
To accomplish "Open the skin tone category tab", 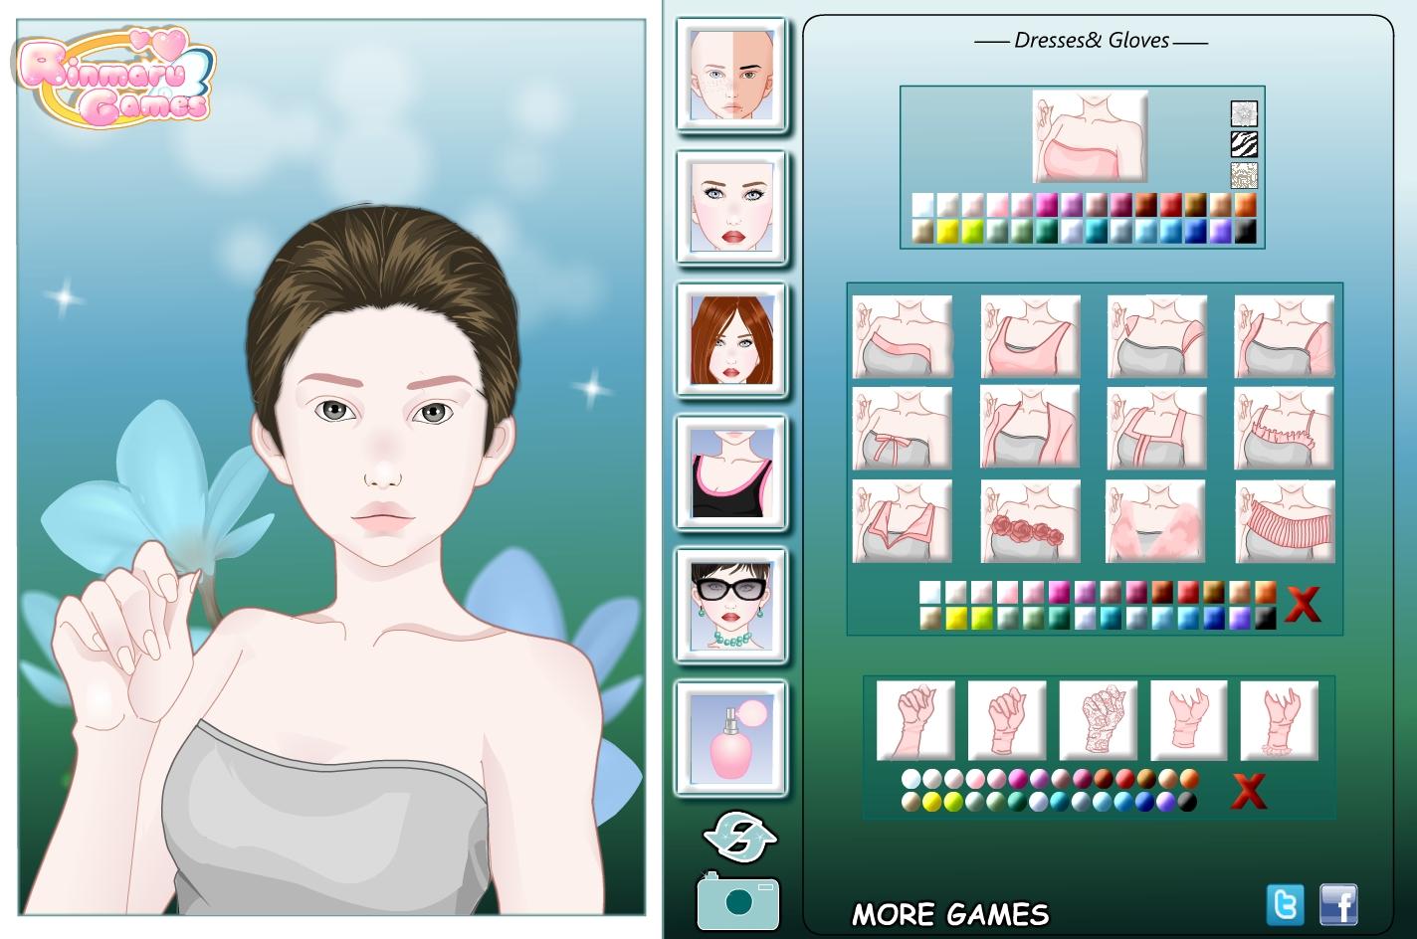I will point(731,76).
